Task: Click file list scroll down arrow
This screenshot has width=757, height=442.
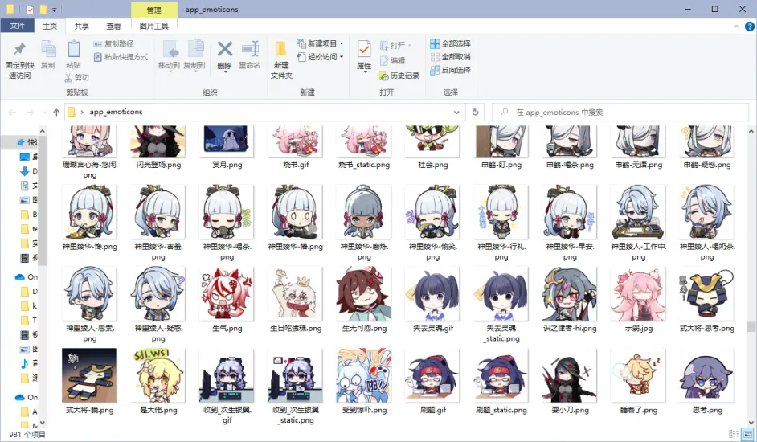Action: 751,422
